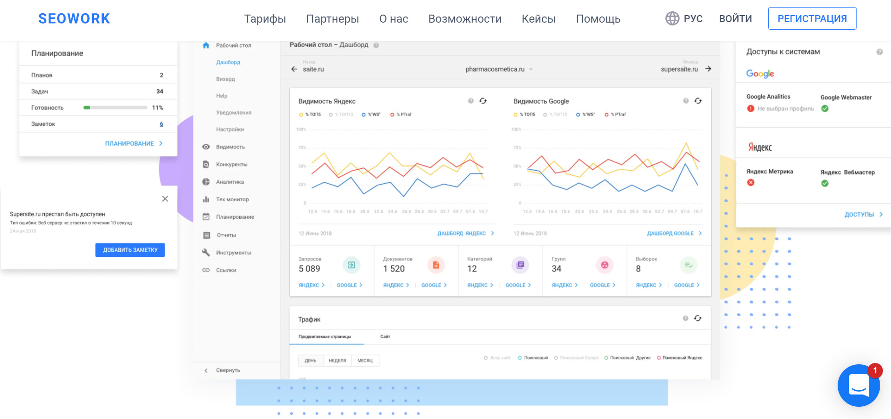The height and width of the screenshot is (419, 891).
Task: Select Уведомления in the sidebar
Action: 234,113
